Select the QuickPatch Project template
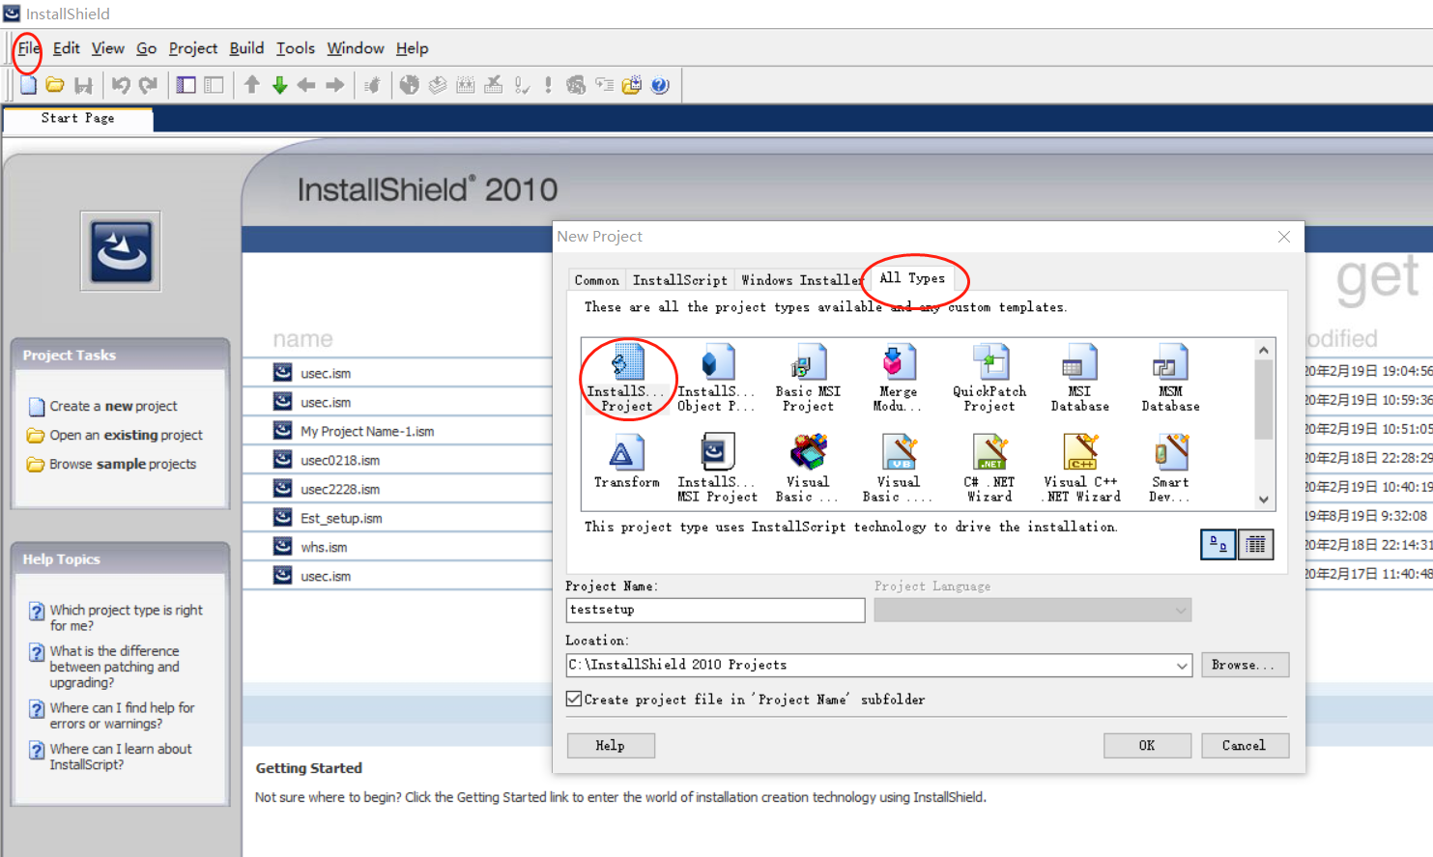 989,379
